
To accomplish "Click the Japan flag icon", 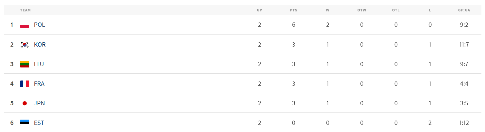I will pyautogui.click(x=25, y=103).
